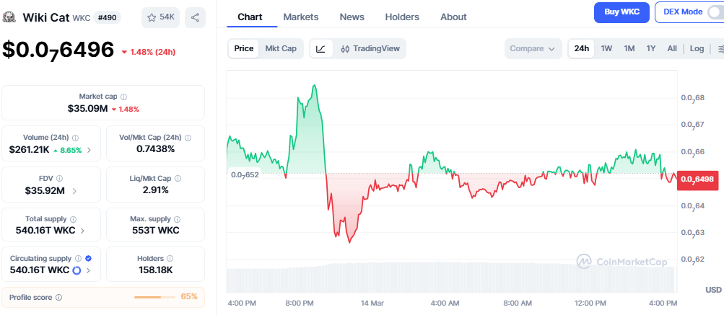The width and height of the screenshot is (724, 315).
Task: Expand the Volume (24h) details chevron
Action: pyautogui.click(x=89, y=150)
